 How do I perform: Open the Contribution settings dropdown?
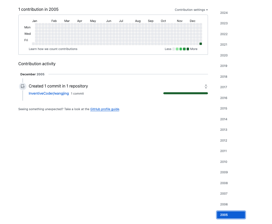[191, 10]
